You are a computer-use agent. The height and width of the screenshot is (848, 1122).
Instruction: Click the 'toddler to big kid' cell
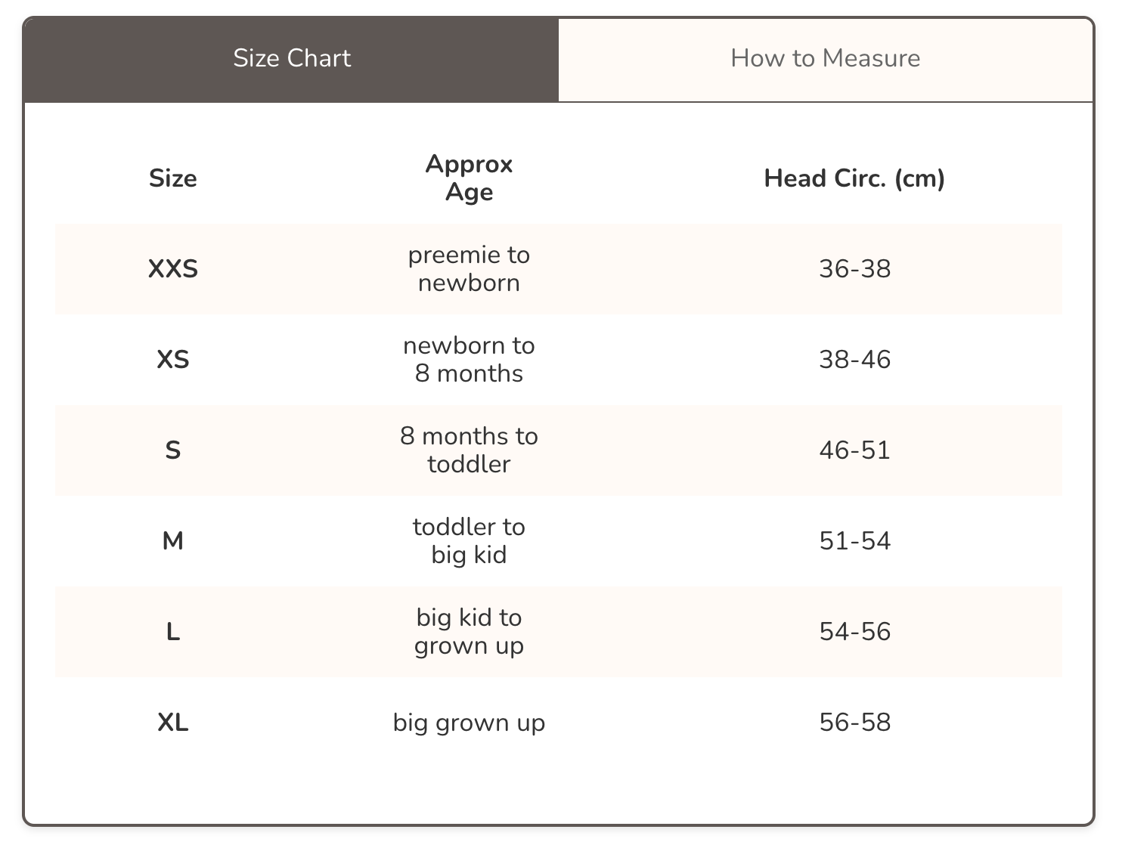tap(469, 541)
